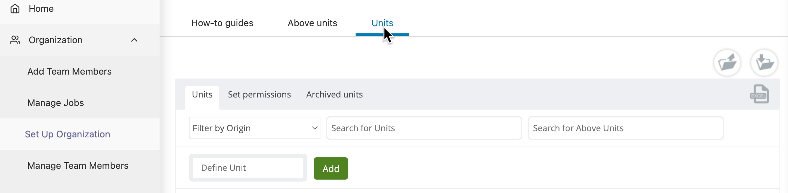Screen dimensions: 788x193
Task: Select the Units sub-tab in panel
Action: click(x=202, y=95)
